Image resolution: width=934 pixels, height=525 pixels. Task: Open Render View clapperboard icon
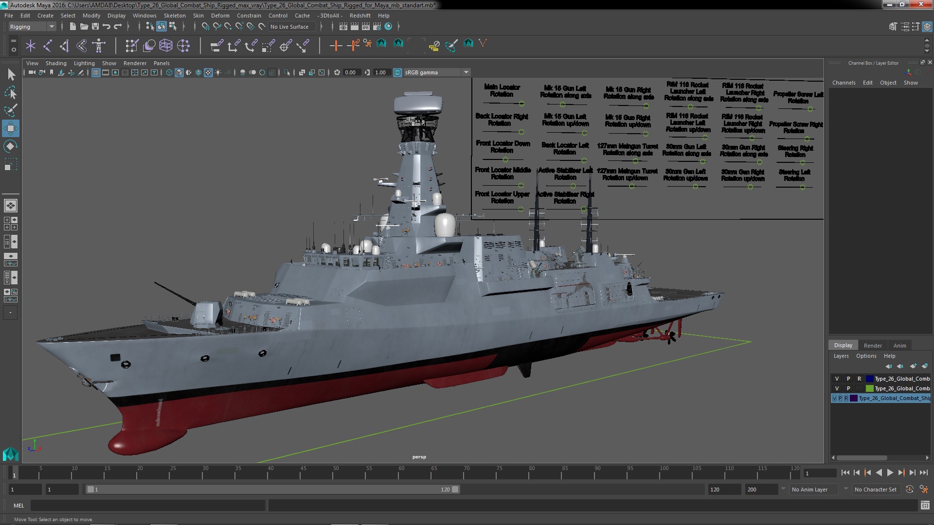343,27
